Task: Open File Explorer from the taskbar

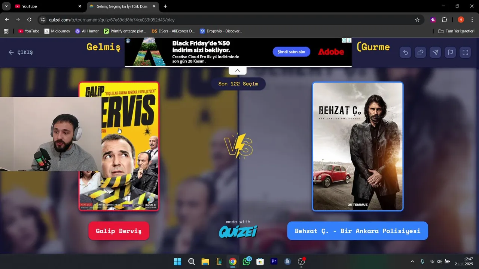Action: pos(205,262)
